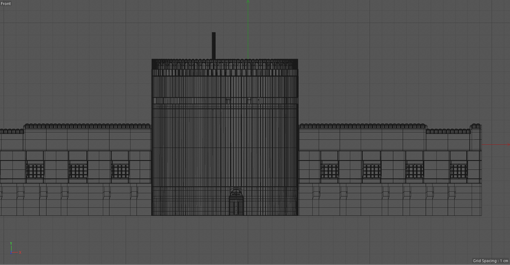Image resolution: width=510 pixels, height=265 pixels.
Task: Click the left wing's upper parapet wall
Action: (87, 139)
